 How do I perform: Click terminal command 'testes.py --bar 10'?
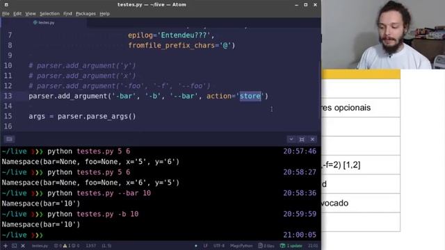(114, 193)
